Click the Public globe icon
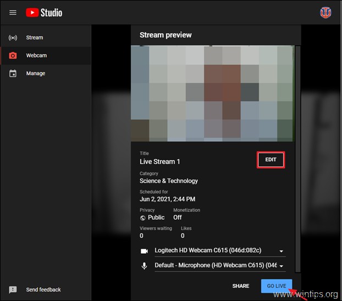 tap(142, 218)
